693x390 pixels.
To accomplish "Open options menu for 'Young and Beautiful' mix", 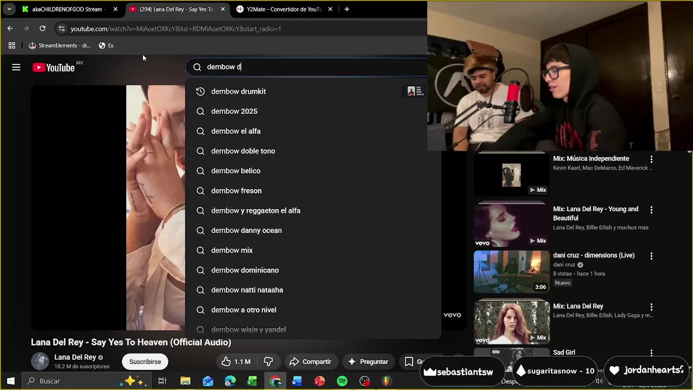I will click(651, 210).
